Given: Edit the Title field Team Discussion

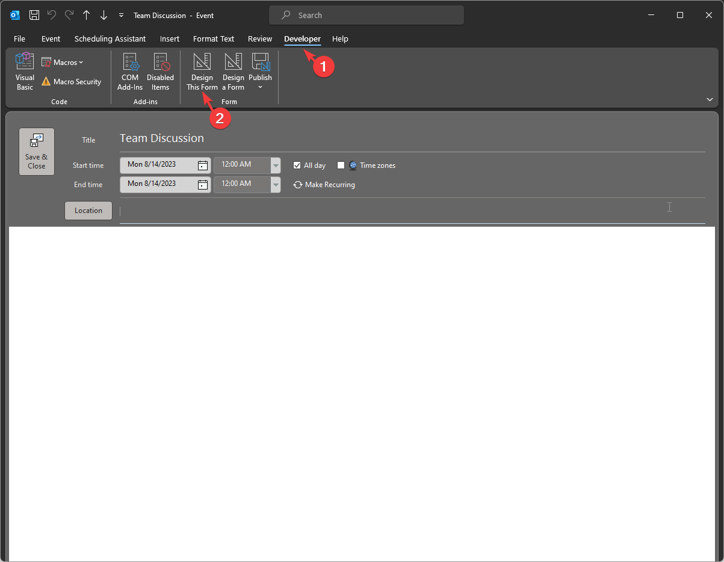Looking at the screenshot, I should click(x=412, y=138).
